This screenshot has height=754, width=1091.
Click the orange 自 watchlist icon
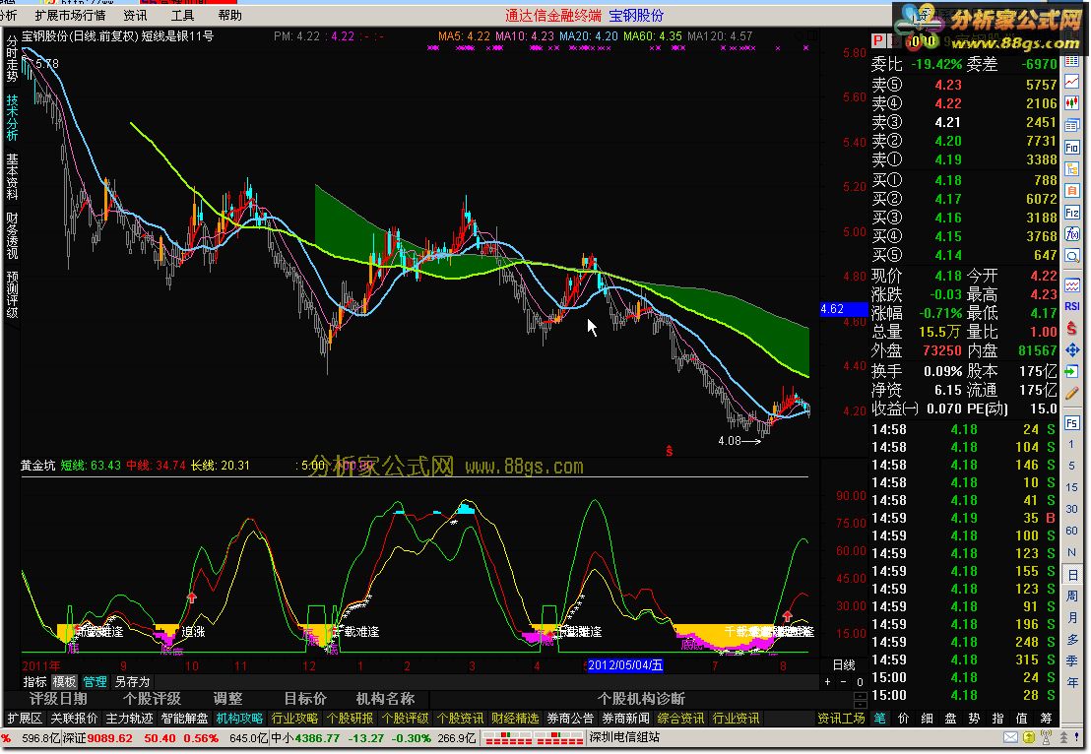(1072, 191)
